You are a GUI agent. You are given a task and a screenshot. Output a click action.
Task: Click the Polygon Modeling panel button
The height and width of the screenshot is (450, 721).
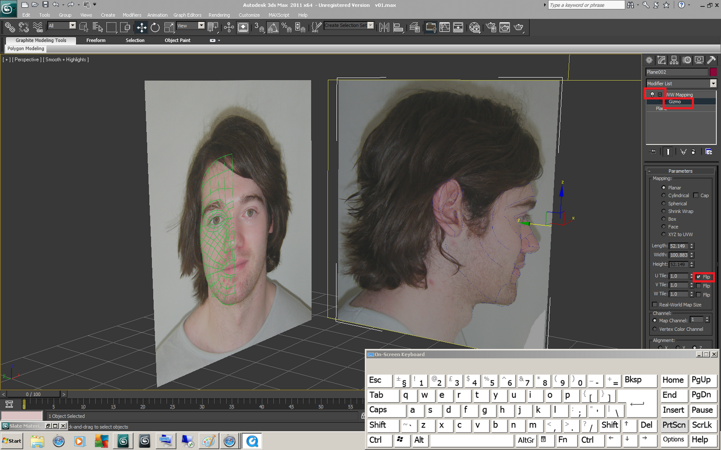coord(26,49)
